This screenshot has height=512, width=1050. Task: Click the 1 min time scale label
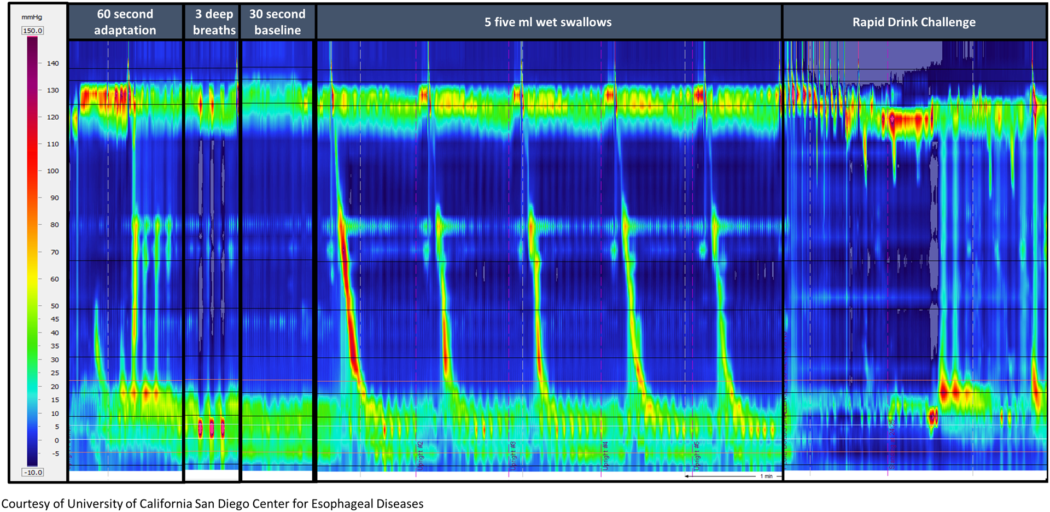coord(766,476)
